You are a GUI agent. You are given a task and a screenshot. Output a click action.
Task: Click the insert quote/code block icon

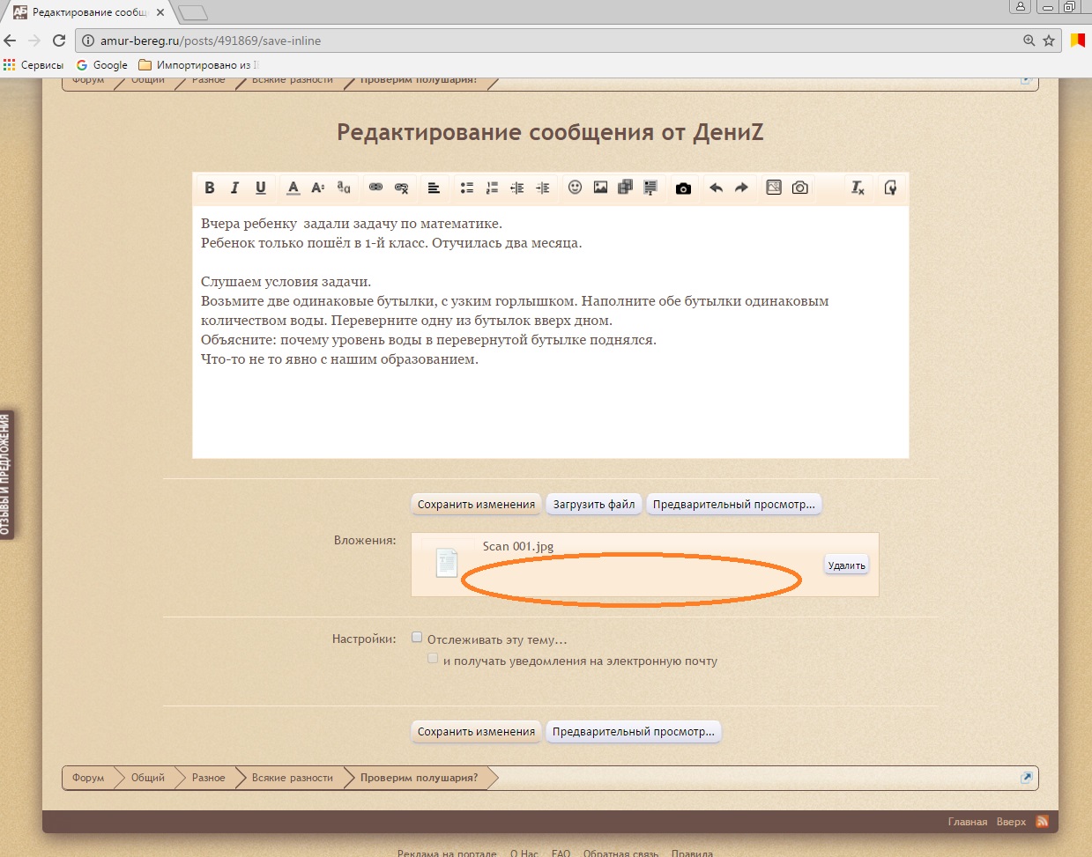pos(650,188)
